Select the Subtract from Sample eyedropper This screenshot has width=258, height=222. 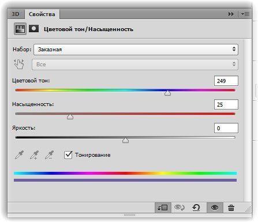pos(49,155)
